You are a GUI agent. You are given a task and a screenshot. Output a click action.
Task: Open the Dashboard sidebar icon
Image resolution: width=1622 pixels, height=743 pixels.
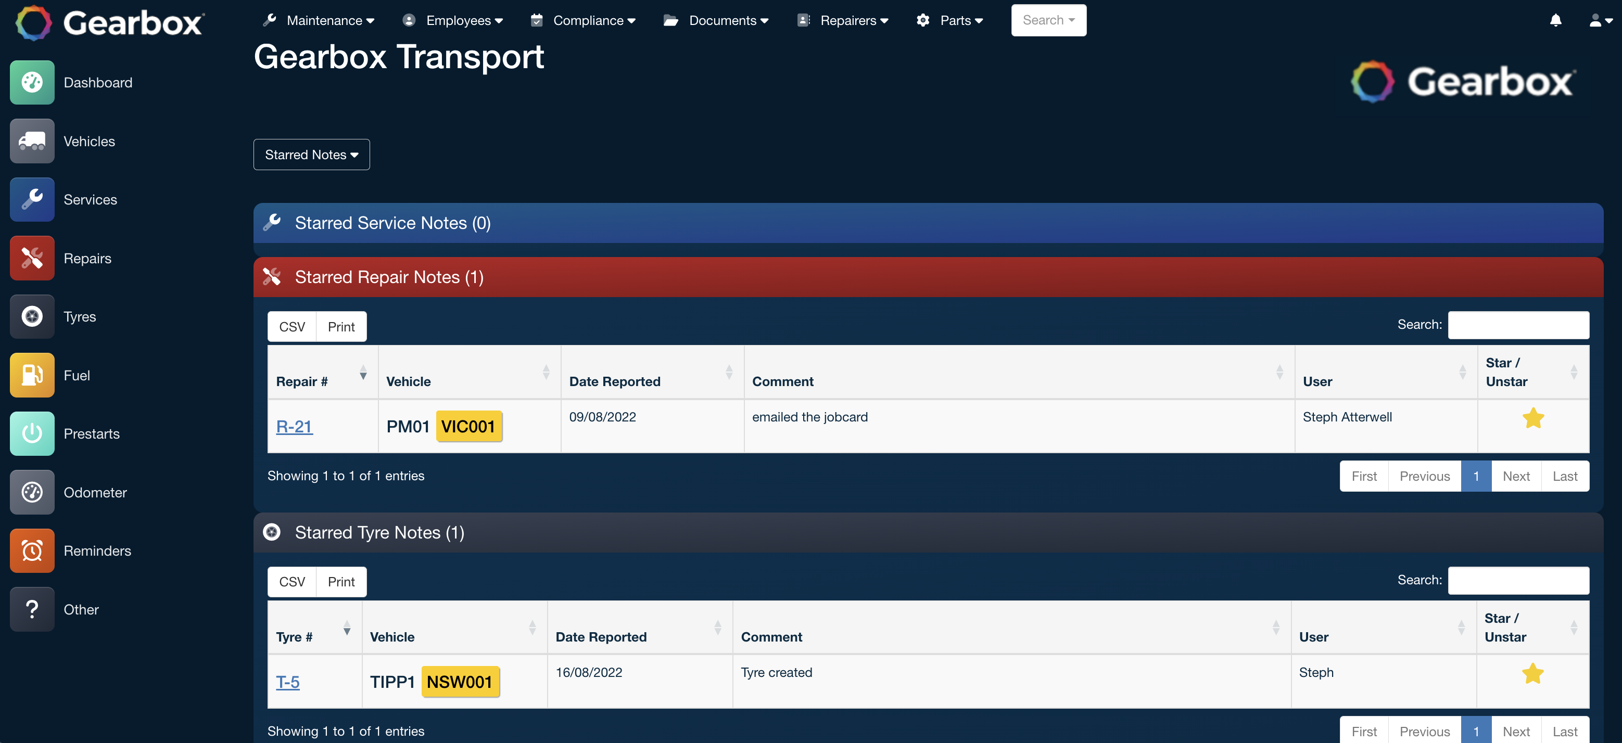[32, 82]
